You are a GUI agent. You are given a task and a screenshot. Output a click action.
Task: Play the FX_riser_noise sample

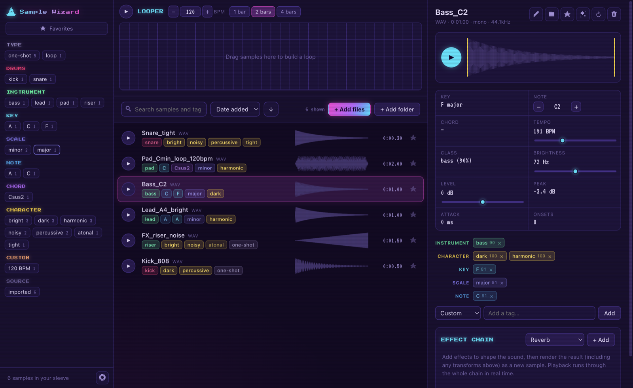(x=128, y=240)
